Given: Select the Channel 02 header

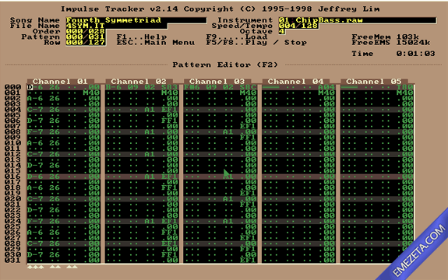Looking at the screenshot, I should coord(139,82).
